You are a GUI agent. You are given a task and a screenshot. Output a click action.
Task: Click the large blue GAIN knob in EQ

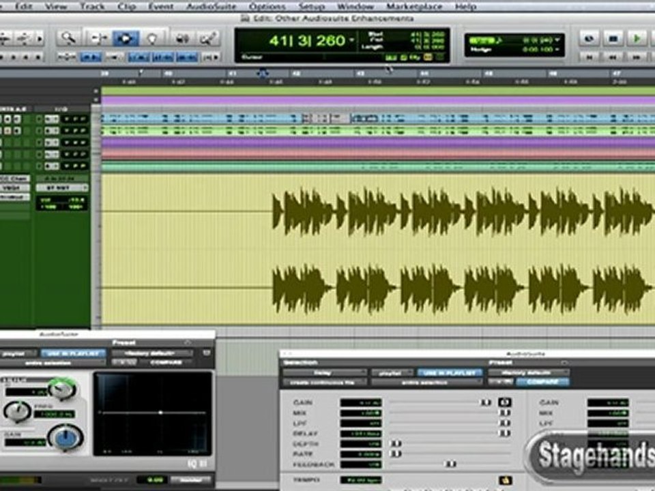tap(65, 436)
